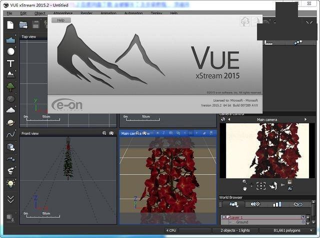Toggle the camera lock padlock
320x238 pixels.
(x=289, y=182)
